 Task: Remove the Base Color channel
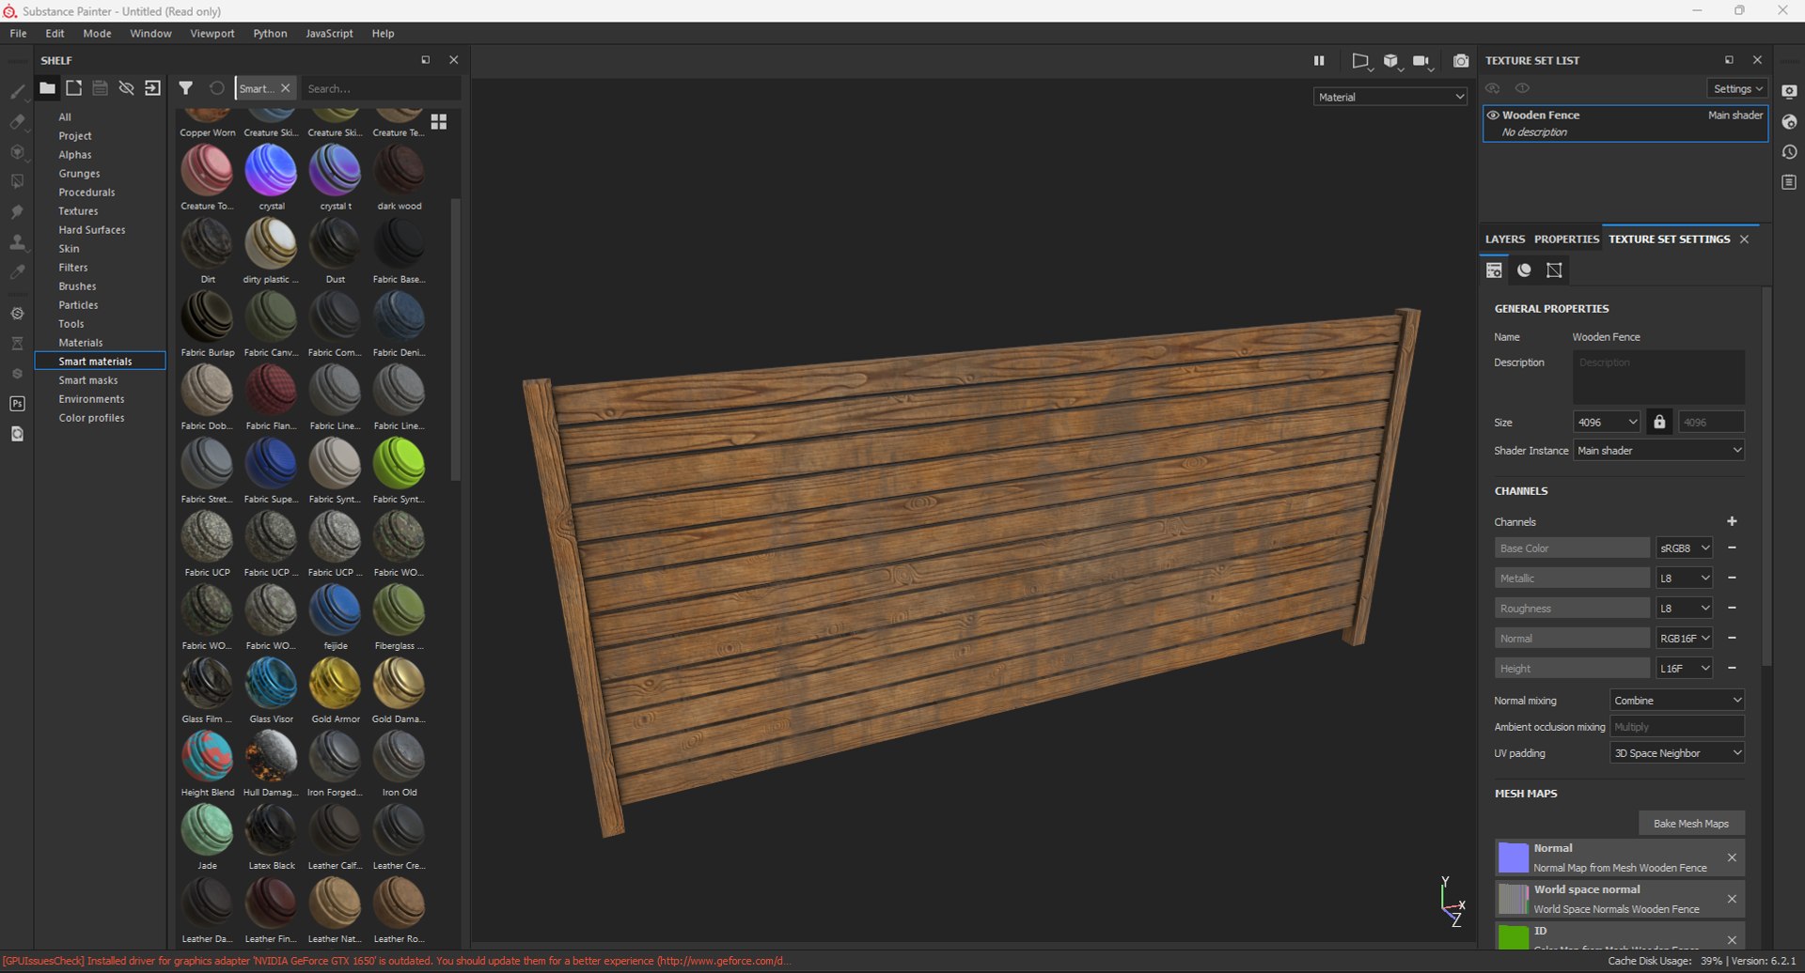[1732, 548]
